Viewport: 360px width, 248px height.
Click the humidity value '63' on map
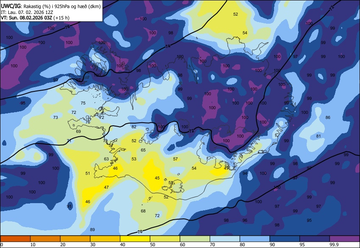pos(106,159)
